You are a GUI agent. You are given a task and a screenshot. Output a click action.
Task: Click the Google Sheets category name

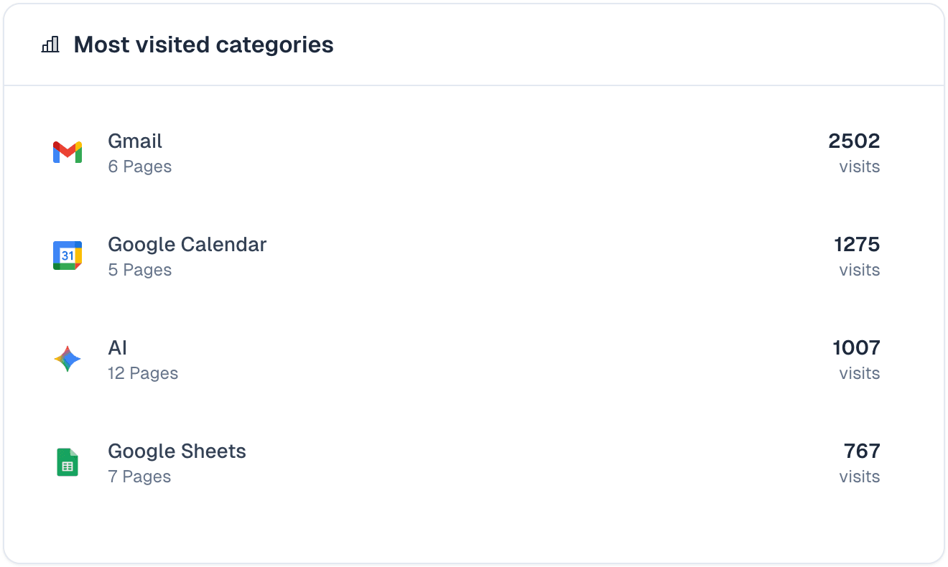(177, 451)
